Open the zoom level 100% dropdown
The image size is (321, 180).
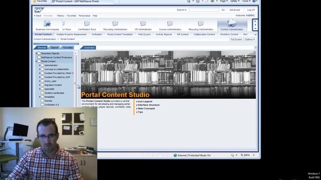[254, 155]
